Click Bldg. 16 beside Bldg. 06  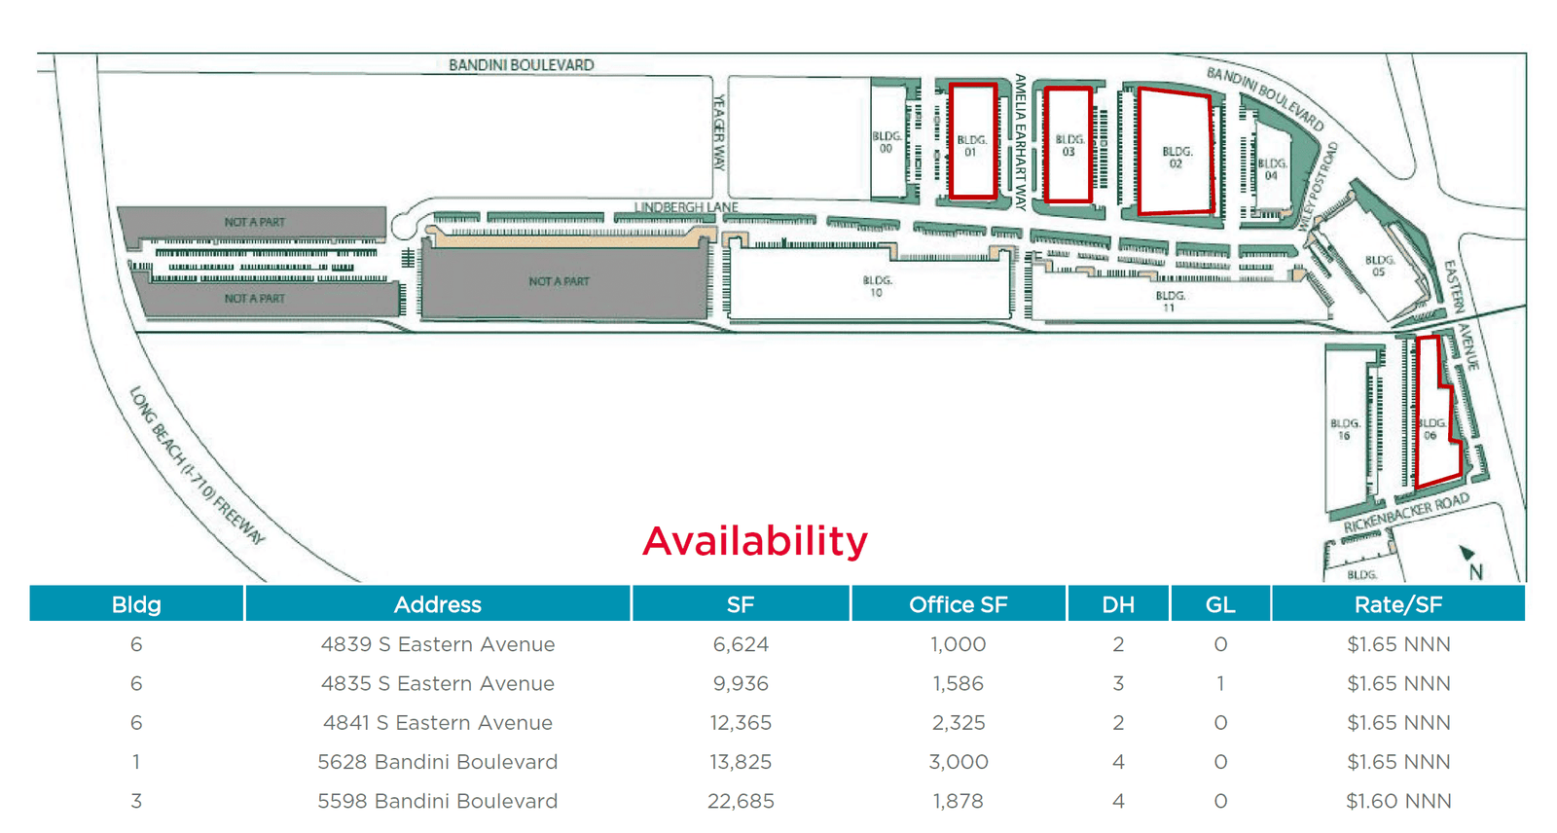point(1345,429)
